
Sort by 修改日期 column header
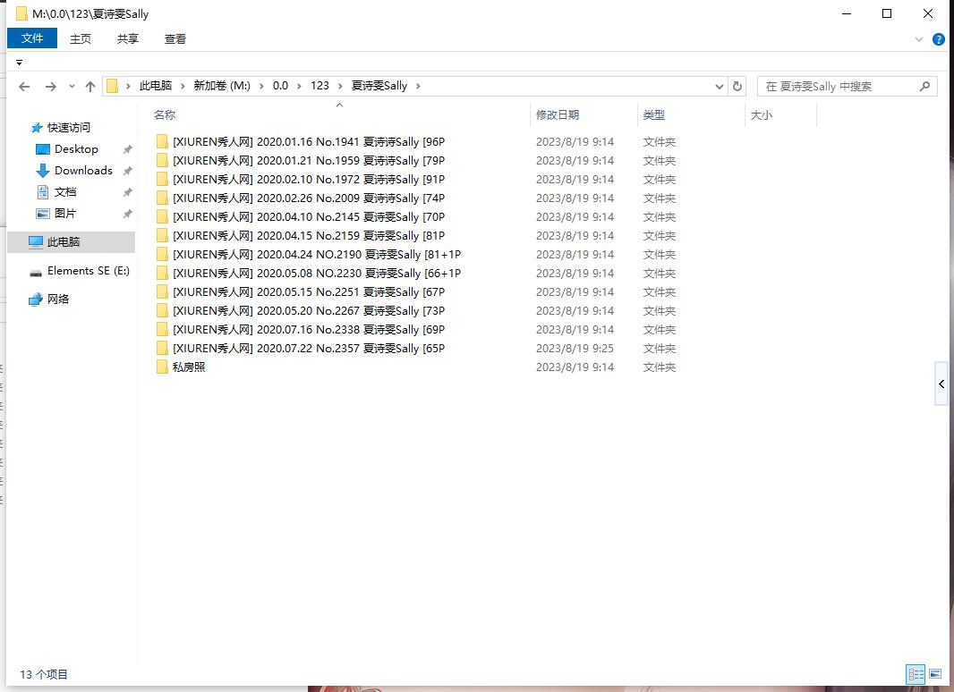click(x=558, y=115)
